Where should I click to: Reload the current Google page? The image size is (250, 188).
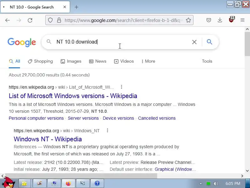[30, 20]
